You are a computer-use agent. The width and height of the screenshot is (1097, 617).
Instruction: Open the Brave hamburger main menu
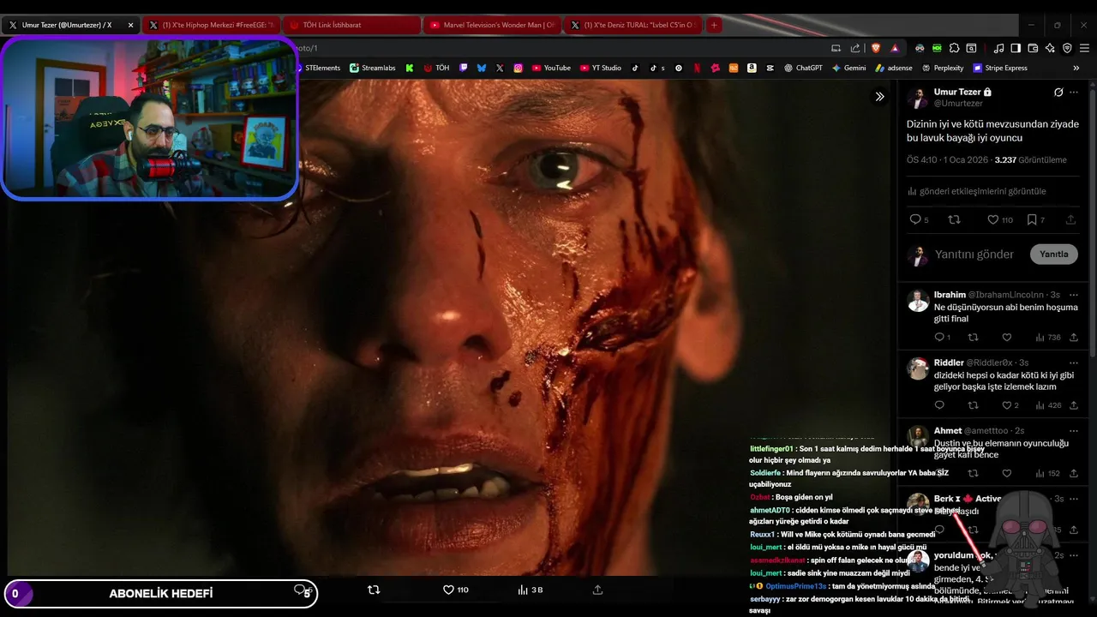[x=1084, y=48]
